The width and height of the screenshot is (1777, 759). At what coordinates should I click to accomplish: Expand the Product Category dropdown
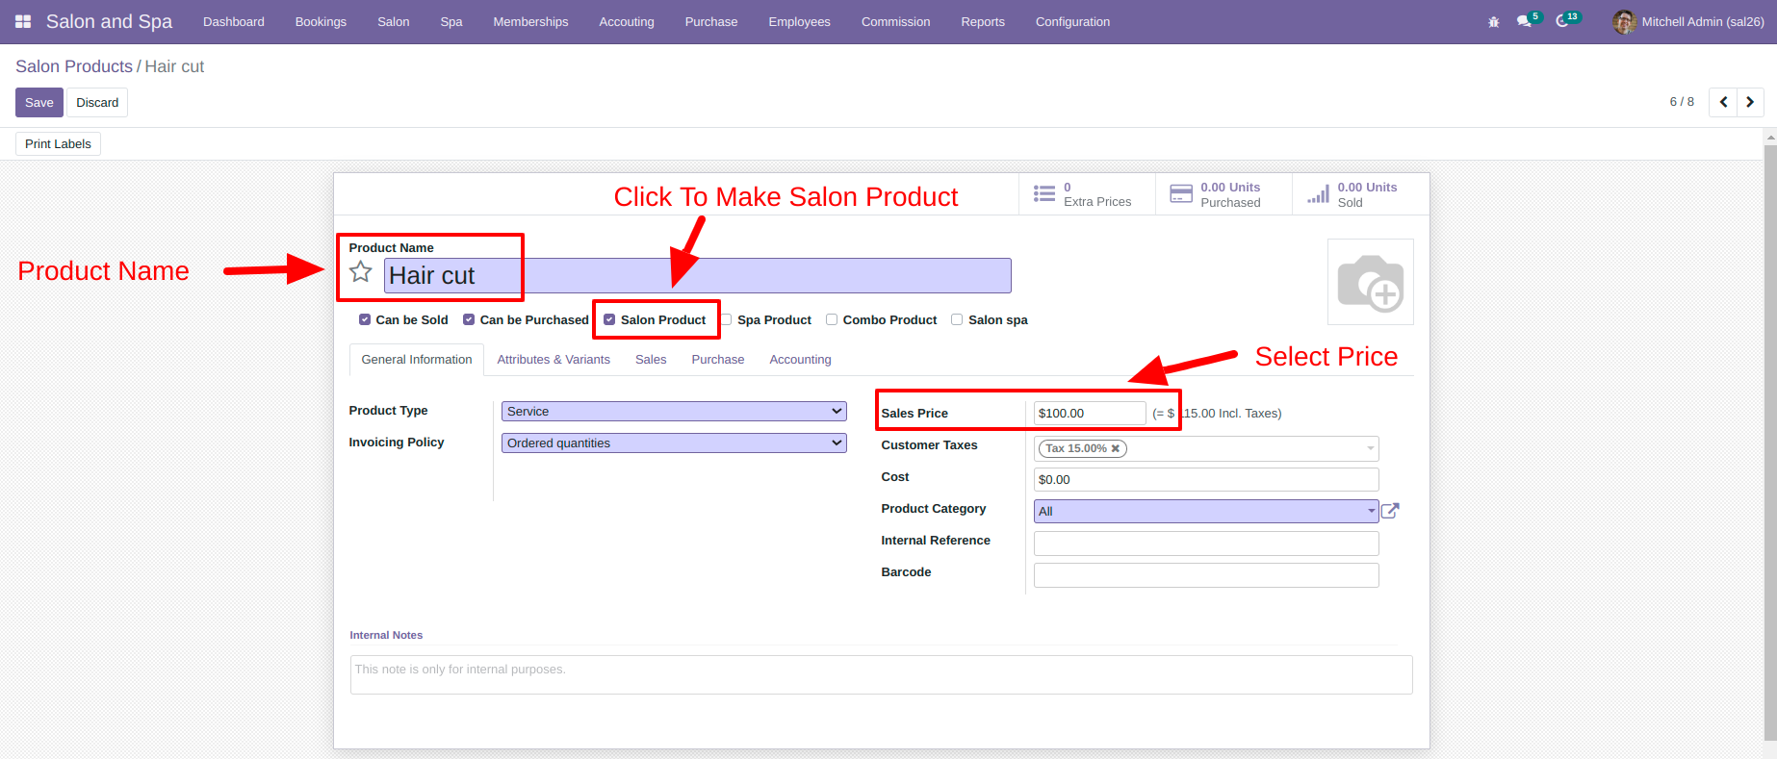click(x=1206, y=511)
